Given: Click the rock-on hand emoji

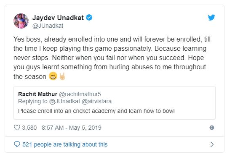Looking at the screenshot, I should pyautogui.click(x=62, y=76).
